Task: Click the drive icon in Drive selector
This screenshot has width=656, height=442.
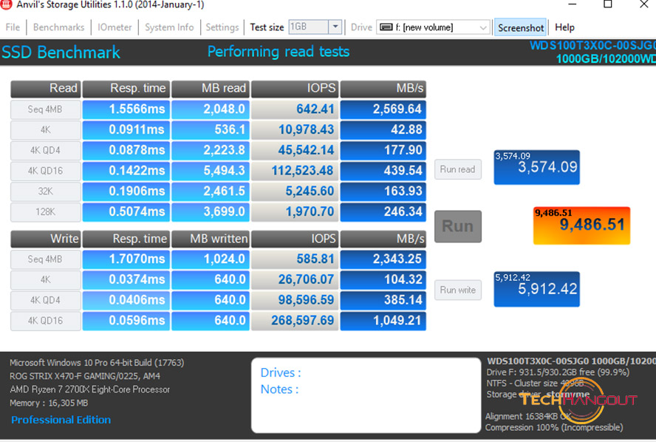Action: click(386, 27)
